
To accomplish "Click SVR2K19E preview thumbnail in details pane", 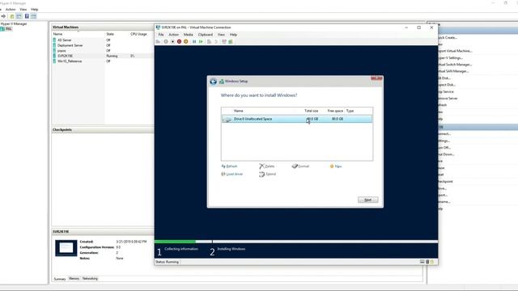I will 66,248.
